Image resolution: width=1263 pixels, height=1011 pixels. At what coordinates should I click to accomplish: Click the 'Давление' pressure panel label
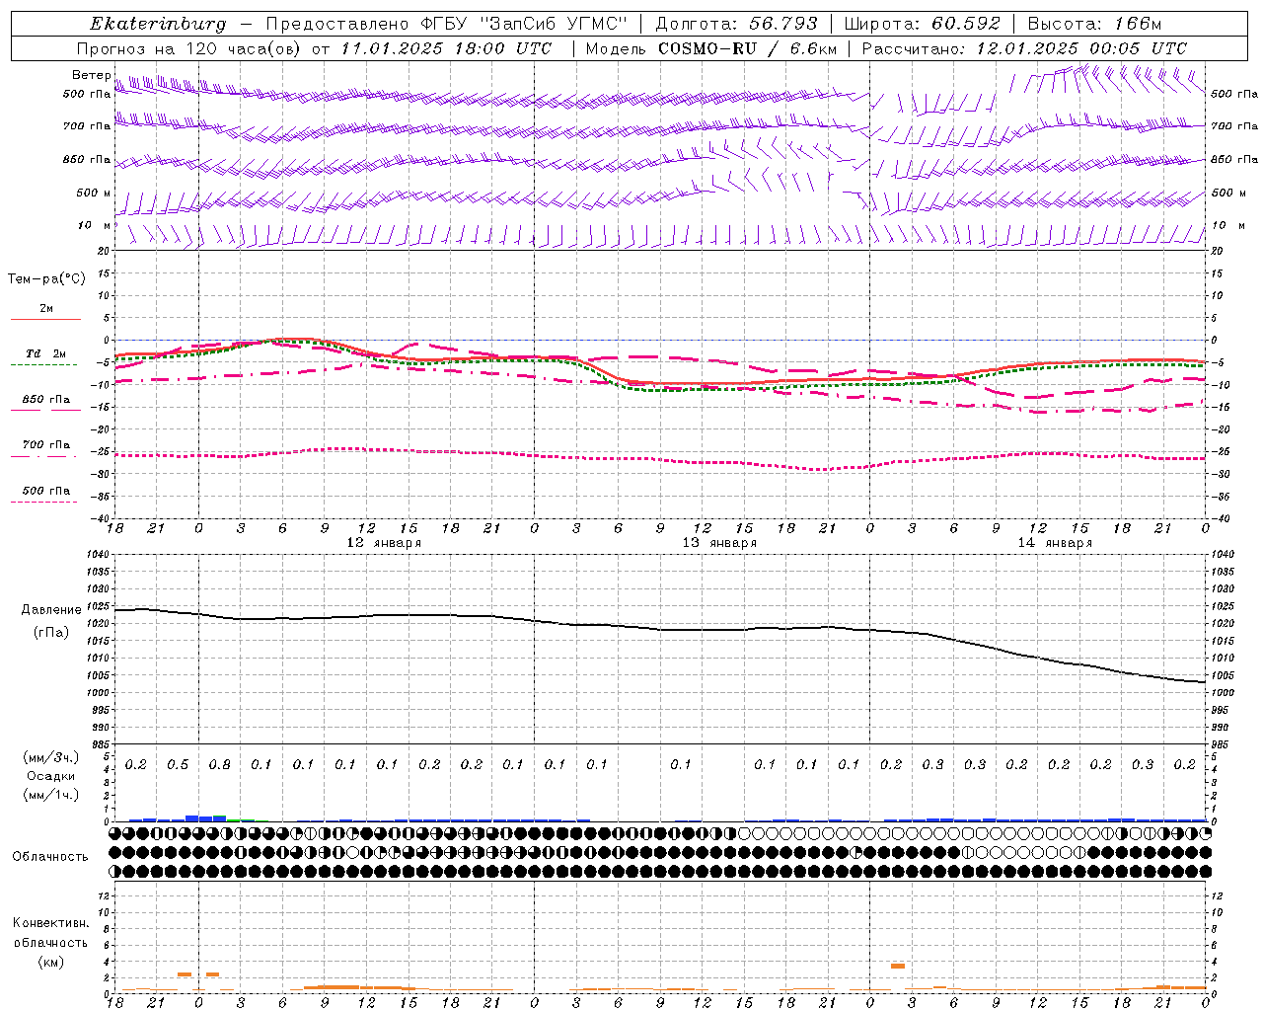51,610
